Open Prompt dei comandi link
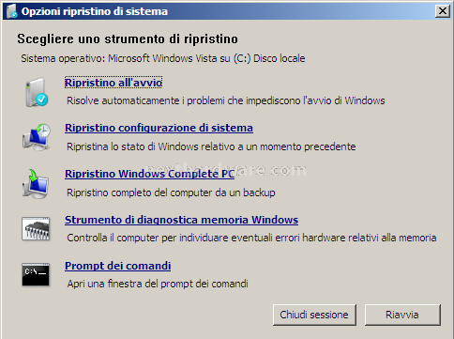 click(117, 266)
